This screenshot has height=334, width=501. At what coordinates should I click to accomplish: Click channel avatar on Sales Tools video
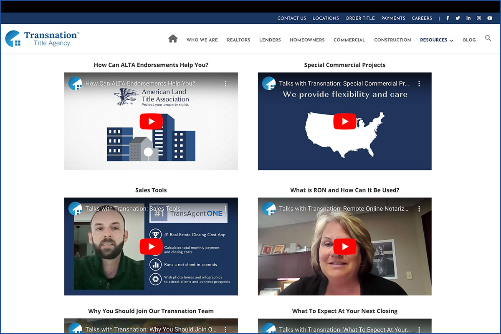(75, 208)
